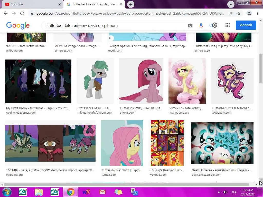Screen dimensions: 263x197
Task: Click the vertical scrollbar thumb
Action: coord(261,68)
